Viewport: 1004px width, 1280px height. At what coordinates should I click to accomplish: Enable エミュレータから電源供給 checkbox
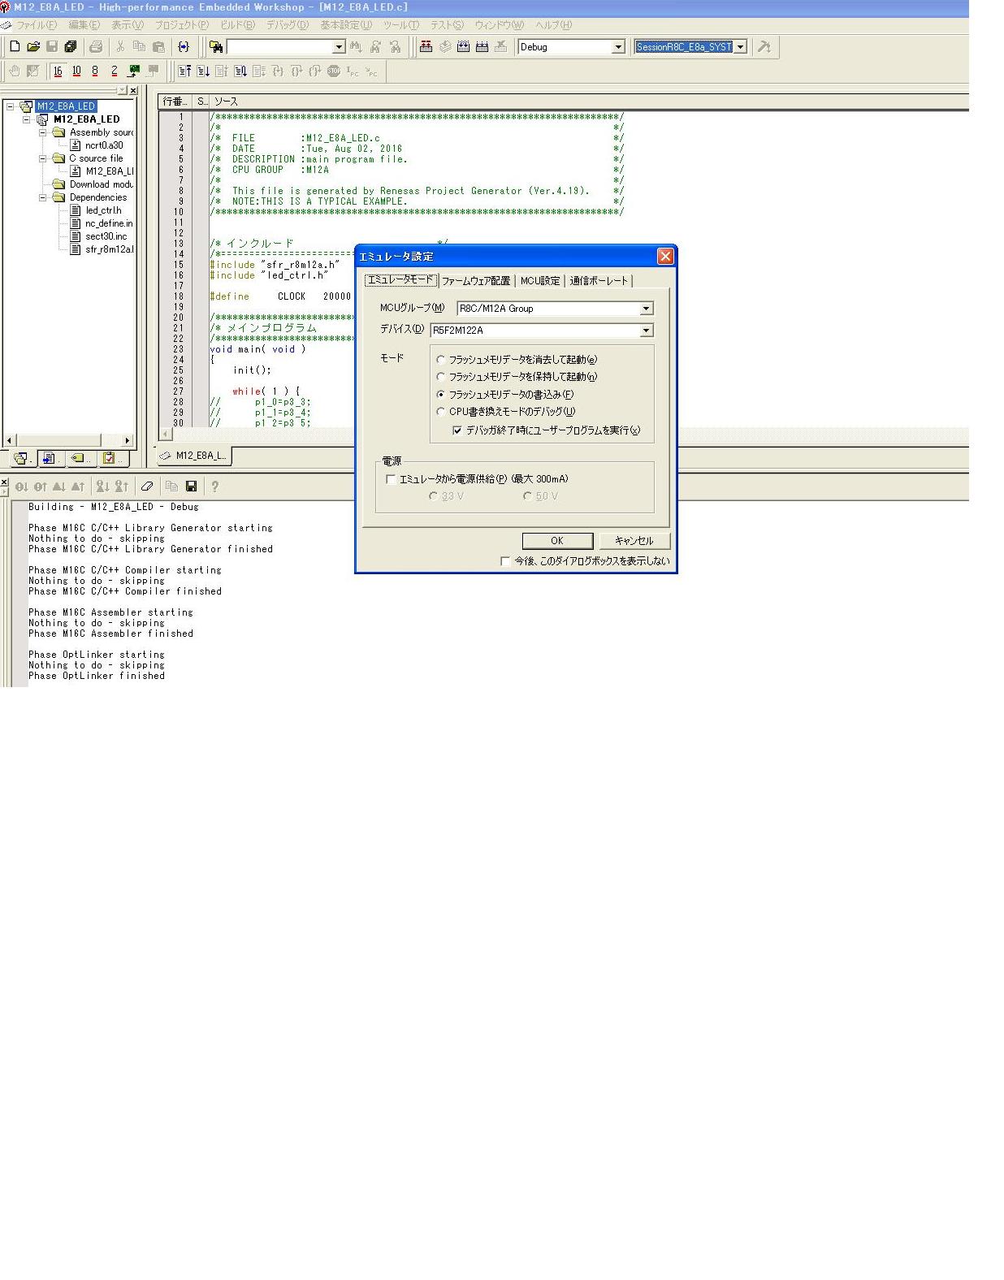(x=392, y=479)
